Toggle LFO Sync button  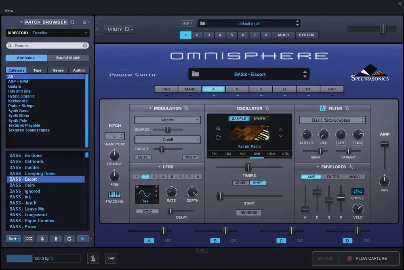click(147, 211)
